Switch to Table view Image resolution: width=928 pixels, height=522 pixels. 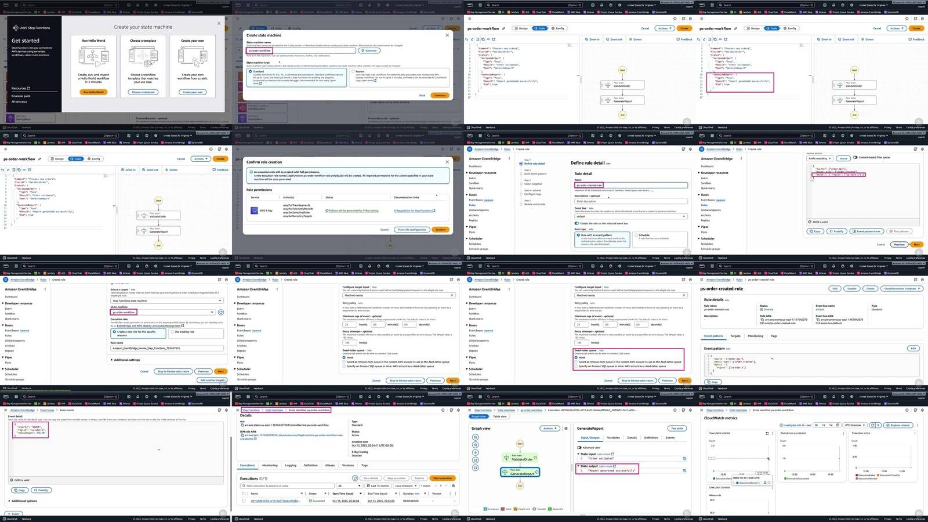click(x=500, y=416)
